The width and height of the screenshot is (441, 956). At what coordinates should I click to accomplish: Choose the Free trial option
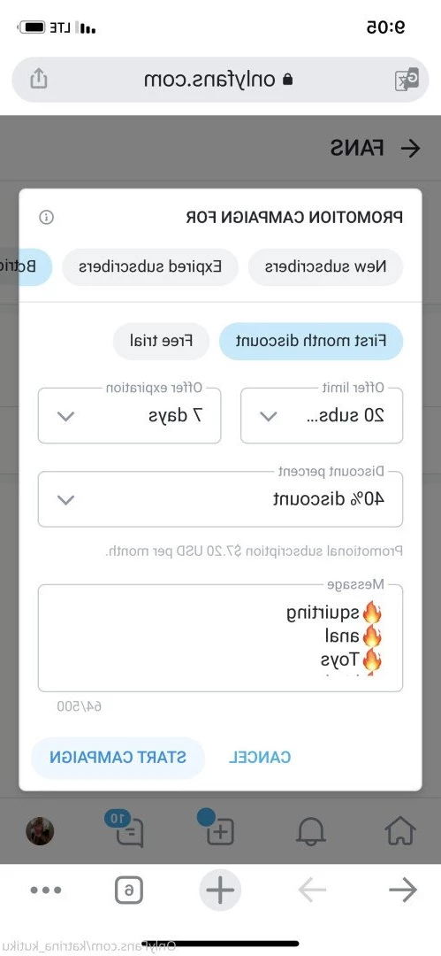point(162,341)
